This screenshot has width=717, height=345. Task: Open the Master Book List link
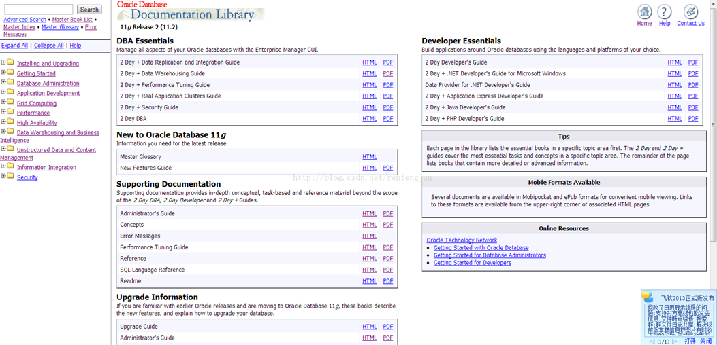[71, 20]
